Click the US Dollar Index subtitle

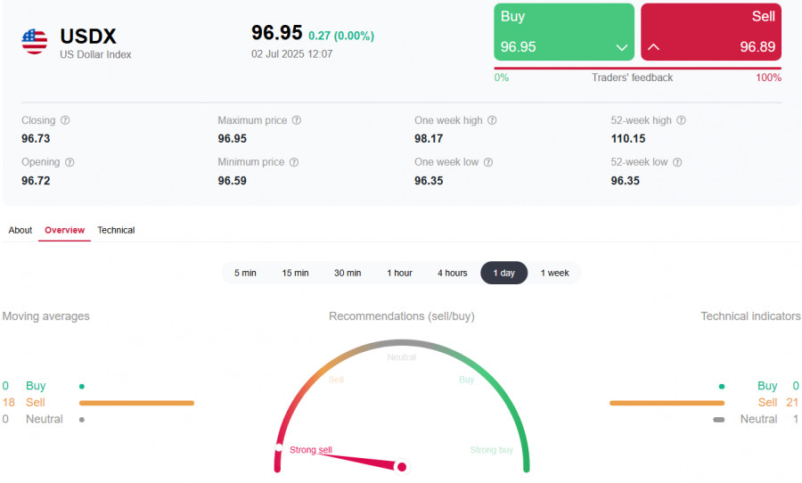click(95, 54)
